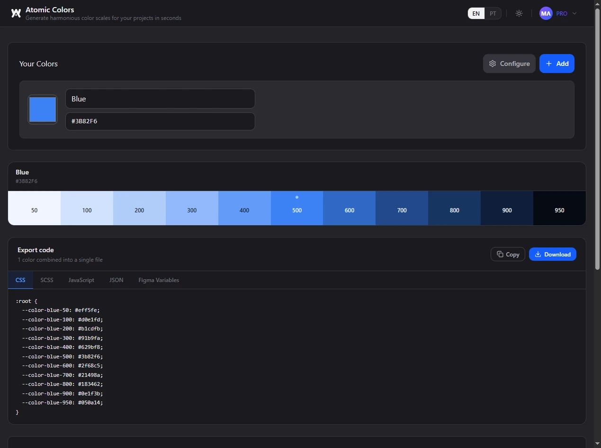
Task: Click the --color-blue-950 code line
Action: [62, 402]
